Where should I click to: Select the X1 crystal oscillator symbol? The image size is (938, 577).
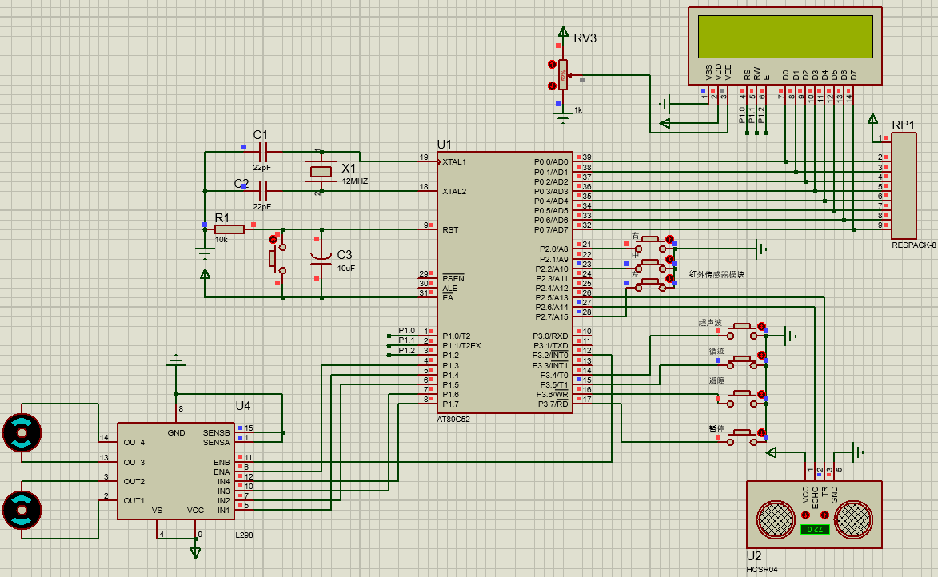pos(321,172)
